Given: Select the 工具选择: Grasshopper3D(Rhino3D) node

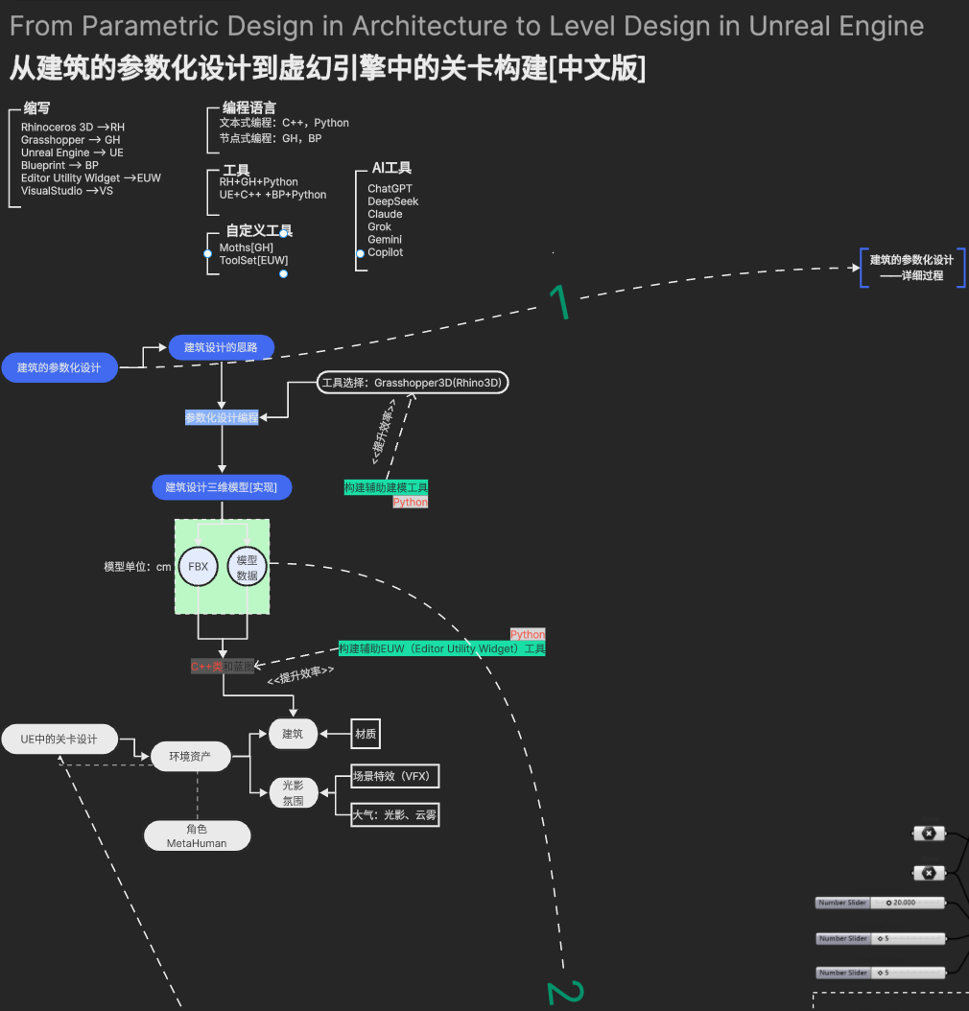Looking at the screenshot, I should (413, 383).
